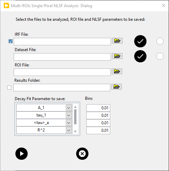Expand the <tau>_a parameter dropdown
The image size is (169, 171).
[69, 123]
